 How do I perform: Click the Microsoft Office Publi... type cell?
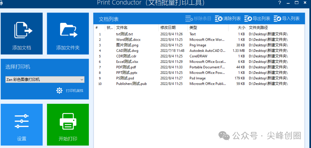pyautogui.click(x=208, y=84)
